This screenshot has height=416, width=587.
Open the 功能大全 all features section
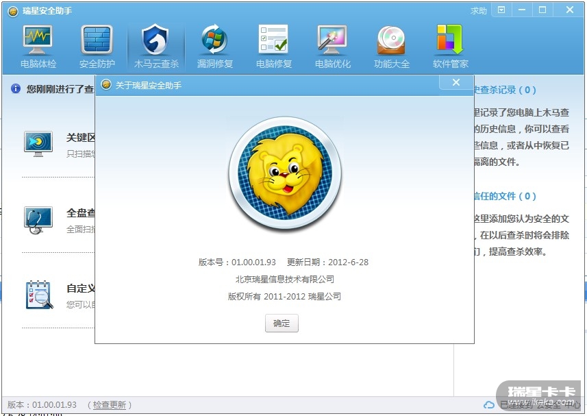(x=392, y=47)
